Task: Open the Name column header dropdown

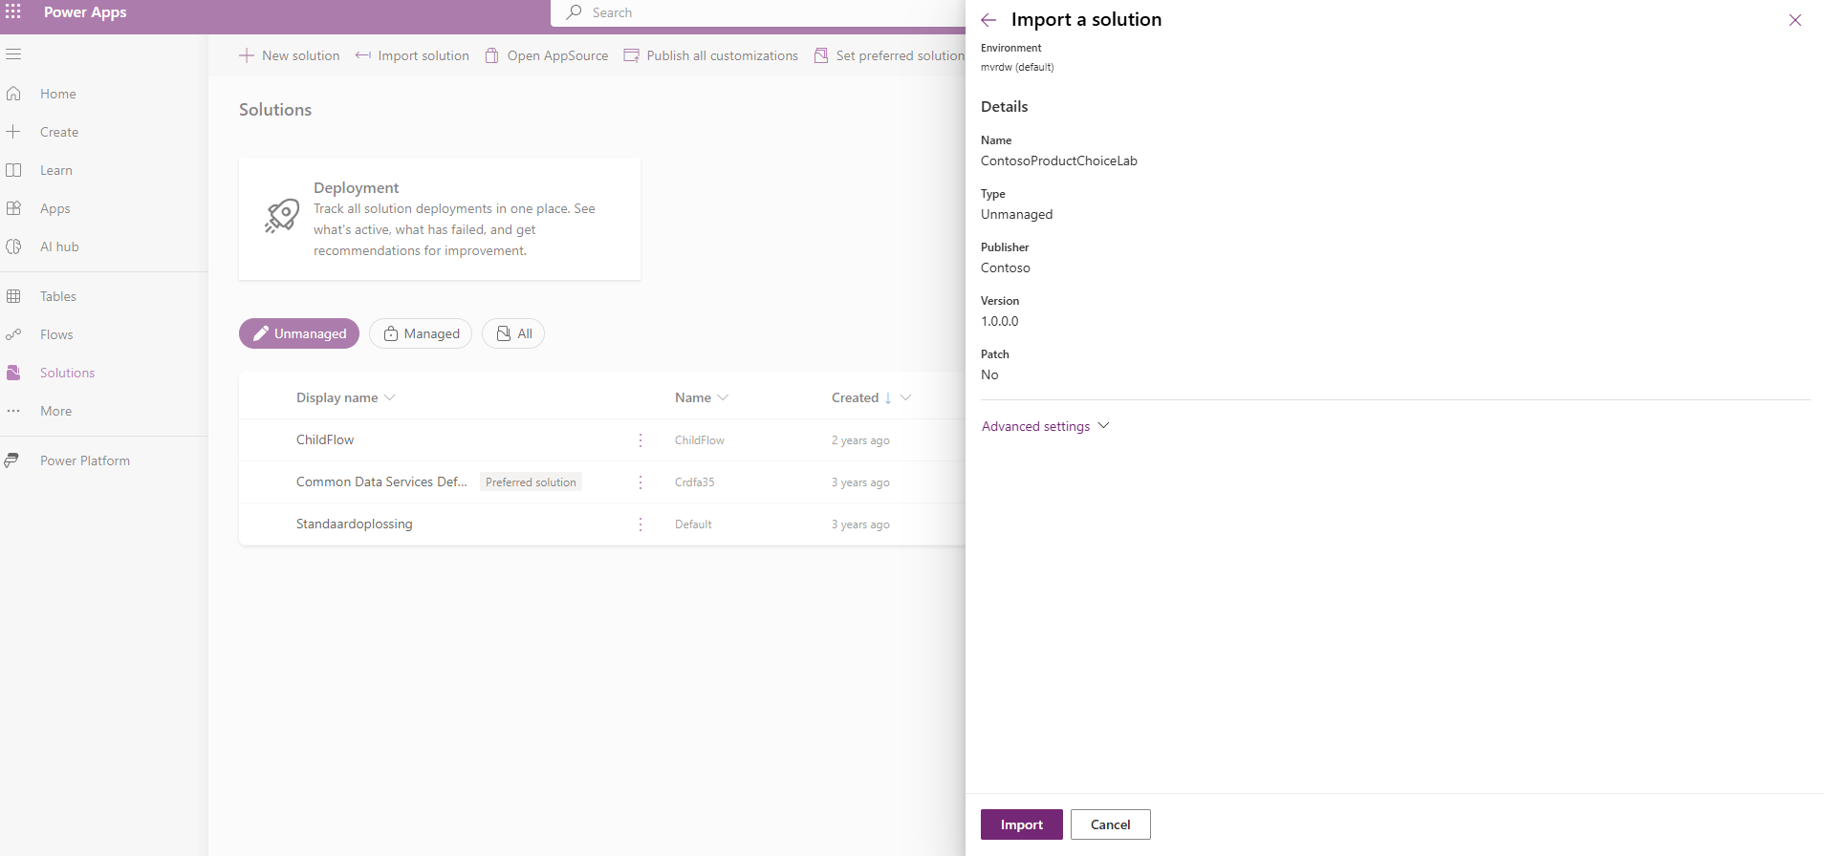Action: tap(723, 397)
